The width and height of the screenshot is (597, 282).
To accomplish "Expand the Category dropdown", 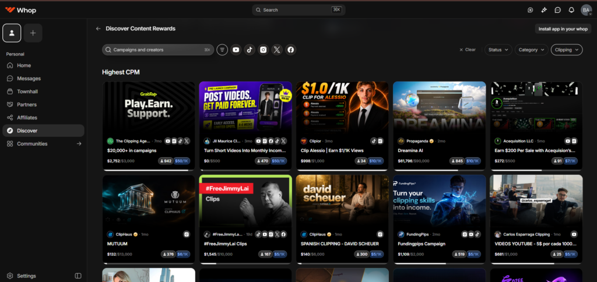I will [x=532, y=50].
